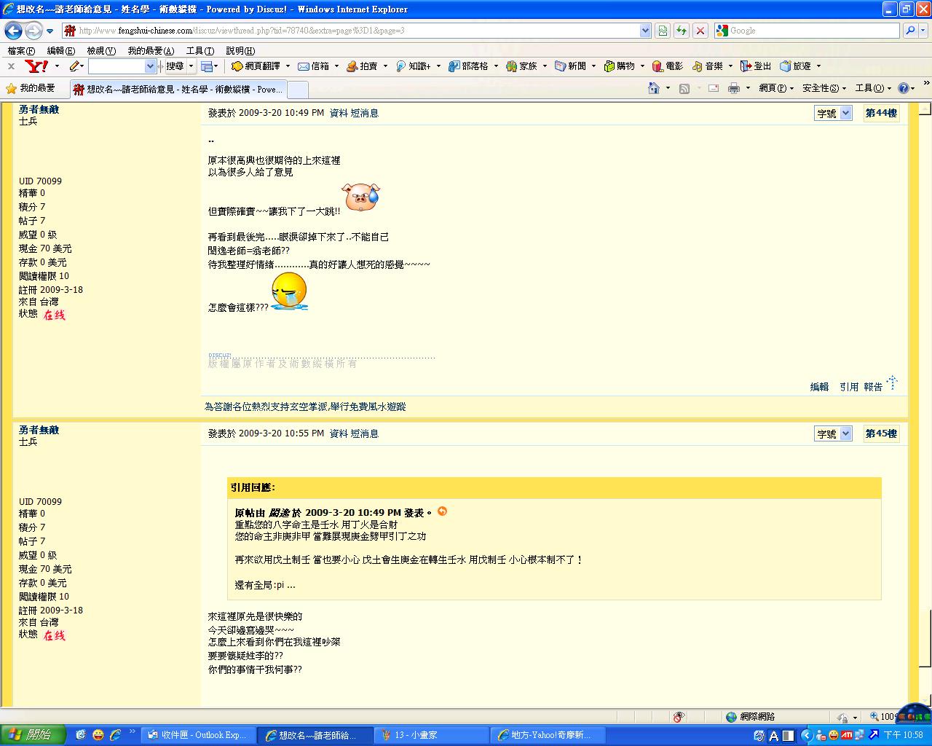This screenshot has height=746, width=932.
Task: Open the favorites star (我的最愛) panel
Action: coord(31,88)
